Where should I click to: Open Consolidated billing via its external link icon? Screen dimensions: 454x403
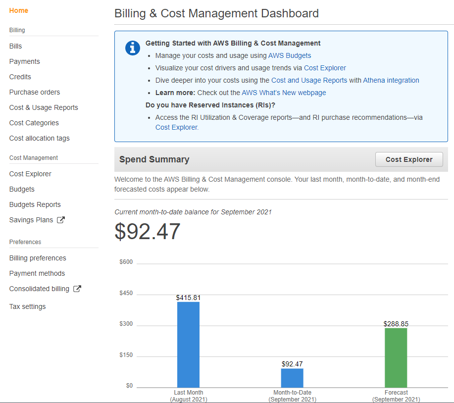(x=78, y=289)
